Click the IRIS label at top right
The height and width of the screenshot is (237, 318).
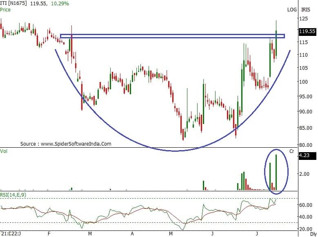[306, 9]
